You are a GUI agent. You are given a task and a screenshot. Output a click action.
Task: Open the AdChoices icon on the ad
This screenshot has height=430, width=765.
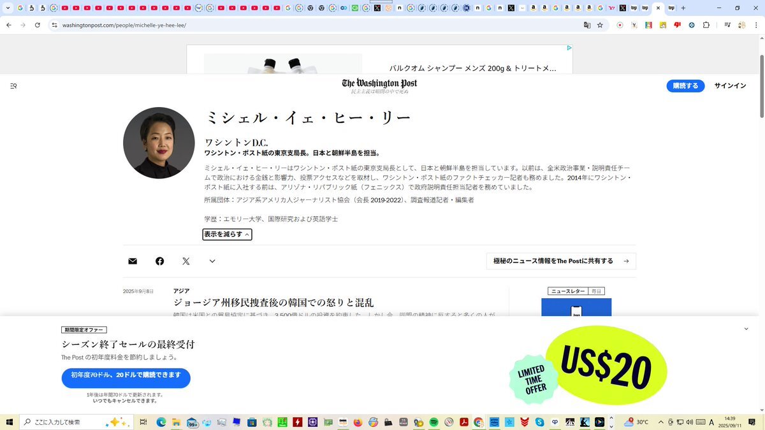coord(569,48)
